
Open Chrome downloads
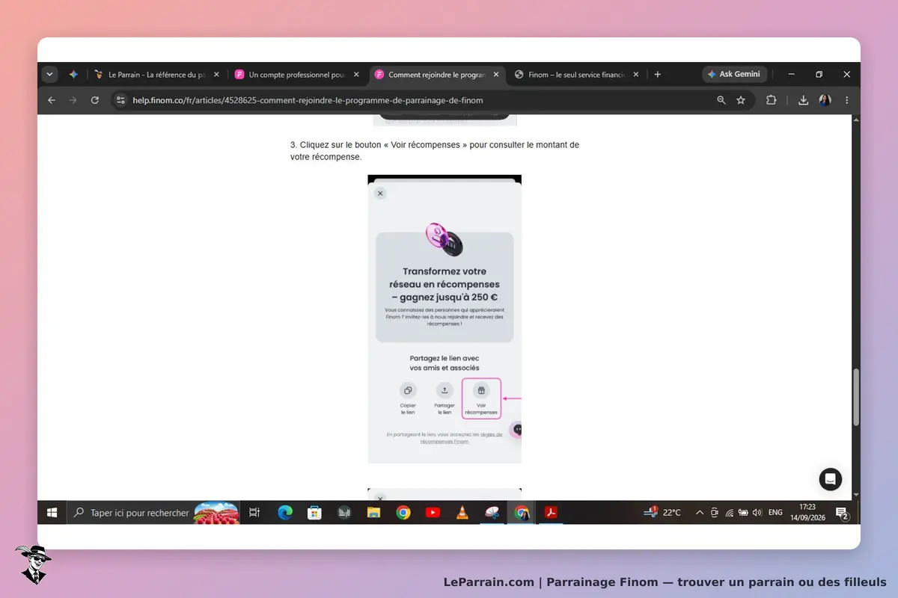point(804,100)
